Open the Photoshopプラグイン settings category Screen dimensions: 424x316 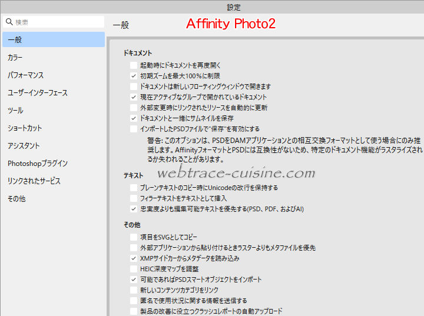click(52, 164)
